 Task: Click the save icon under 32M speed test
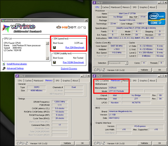pyautogui.click(x=54, y=47)
